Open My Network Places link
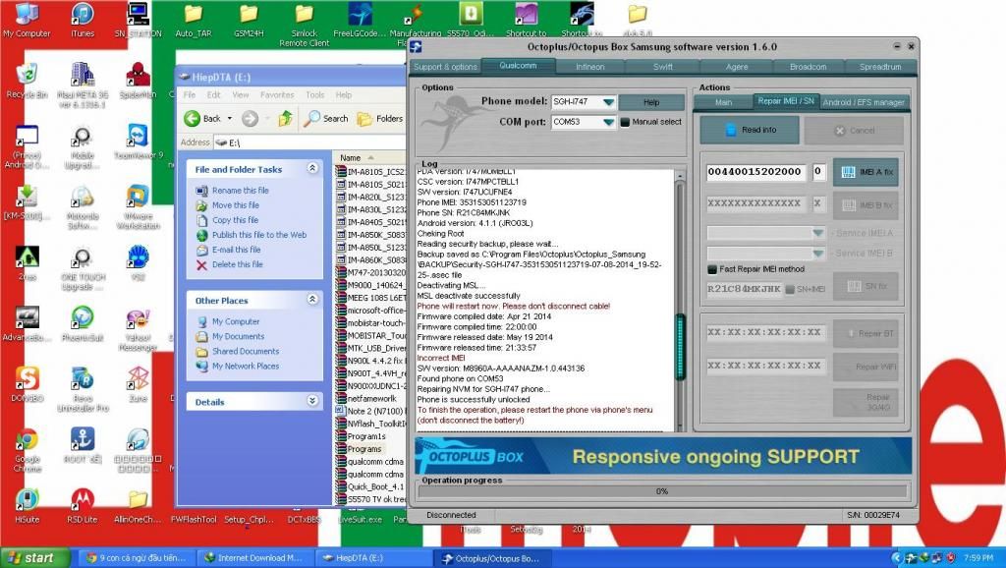 coord(245,366)
